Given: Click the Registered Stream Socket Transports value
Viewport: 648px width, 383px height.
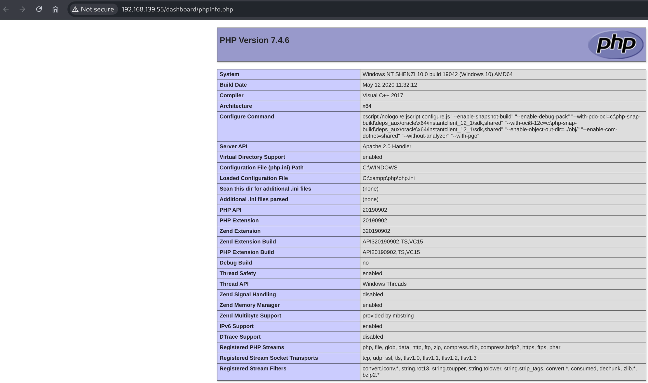Looking at the screenshot, I should click(419, 358).
